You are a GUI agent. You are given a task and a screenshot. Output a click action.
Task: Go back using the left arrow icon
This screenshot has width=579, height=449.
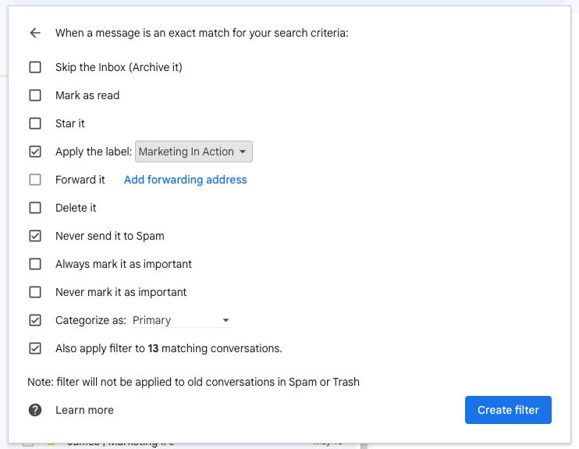click(35, 33)
